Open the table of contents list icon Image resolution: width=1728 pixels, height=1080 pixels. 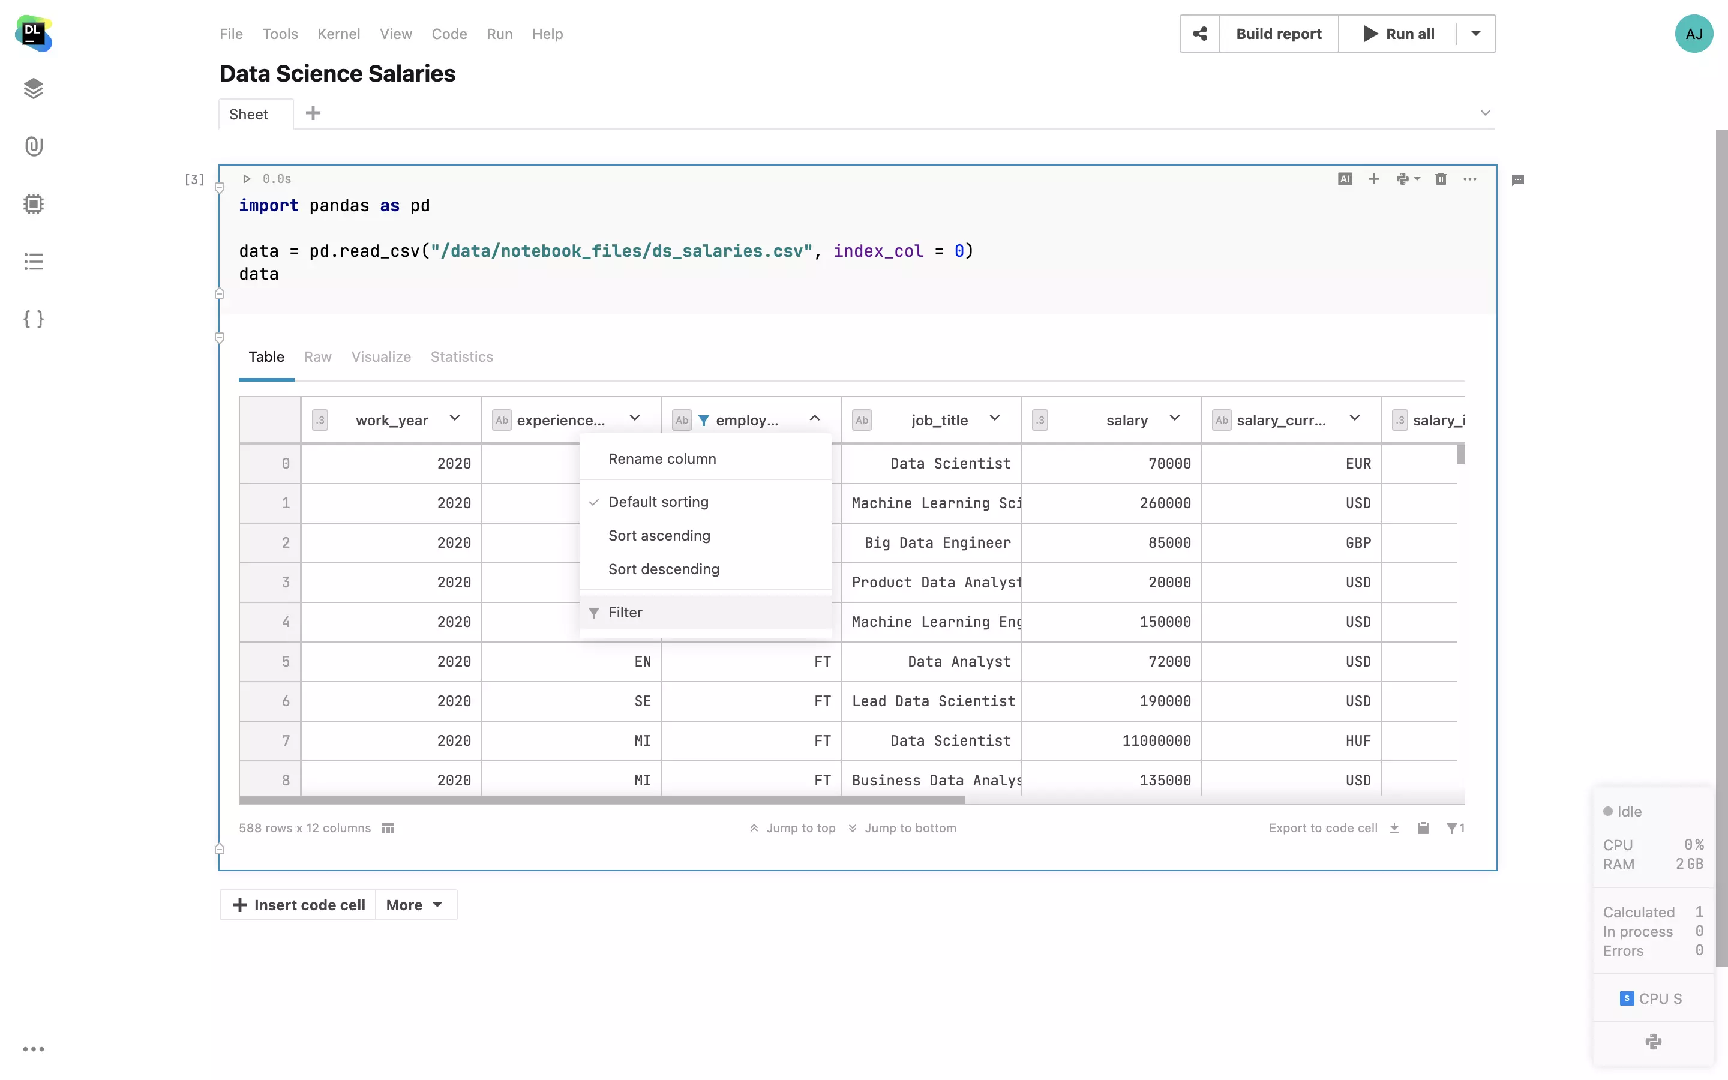coord(34,262)
